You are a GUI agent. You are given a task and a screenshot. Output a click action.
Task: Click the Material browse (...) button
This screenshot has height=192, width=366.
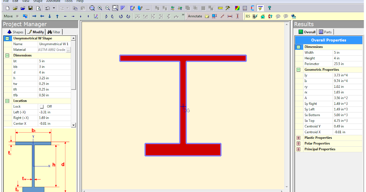69,49
